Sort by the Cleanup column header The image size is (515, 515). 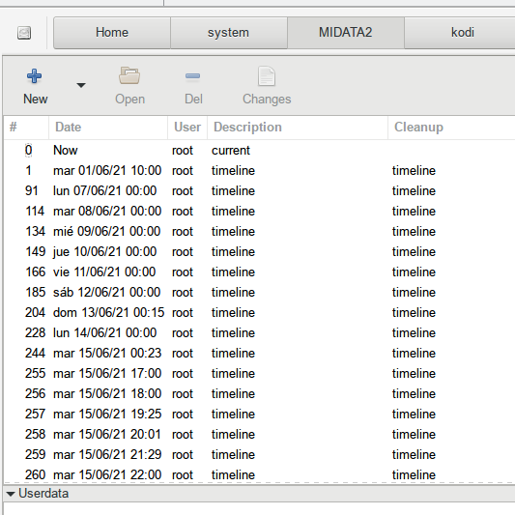click(x=451, y=128)
